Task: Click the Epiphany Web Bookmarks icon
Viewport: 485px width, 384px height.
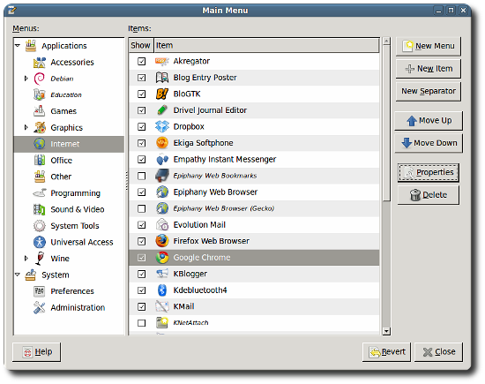Action: tap(162, 176)
